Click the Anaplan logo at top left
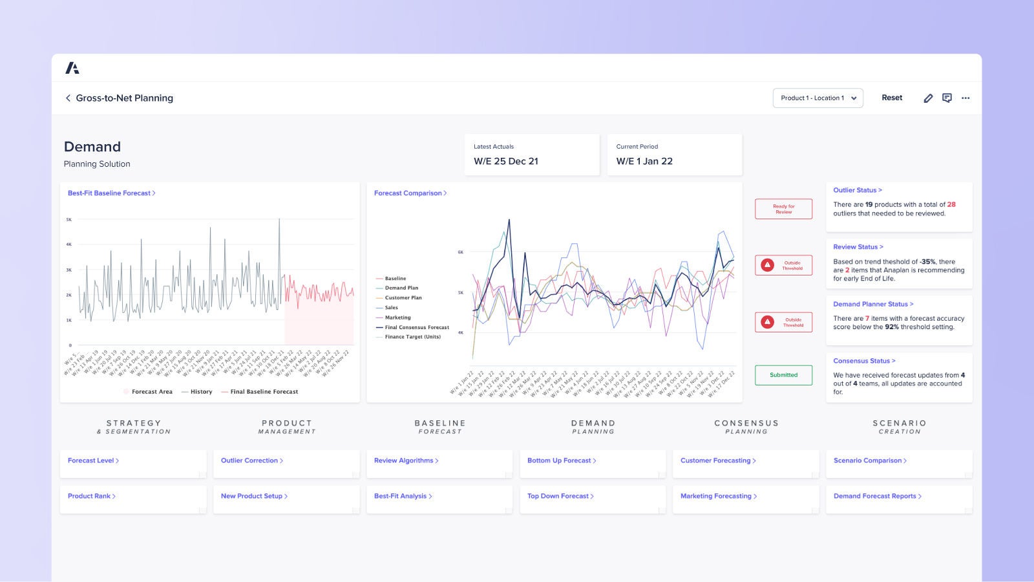This screenshot has height=582, width=1034. [73, 67]
